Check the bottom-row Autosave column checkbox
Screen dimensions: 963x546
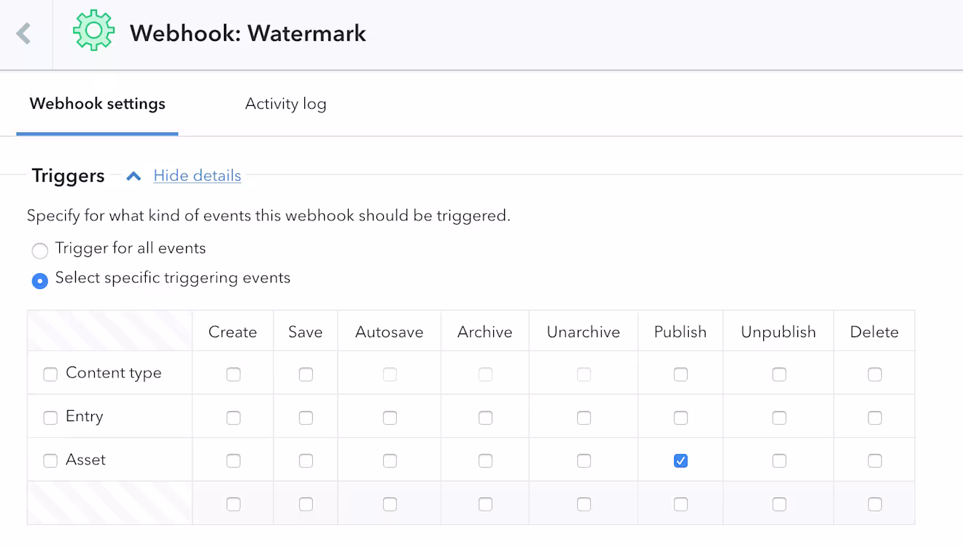tap(390, 504)
